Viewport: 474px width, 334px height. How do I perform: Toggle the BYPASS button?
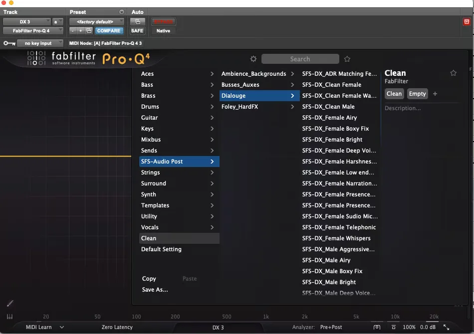click(x=163, y=22)
